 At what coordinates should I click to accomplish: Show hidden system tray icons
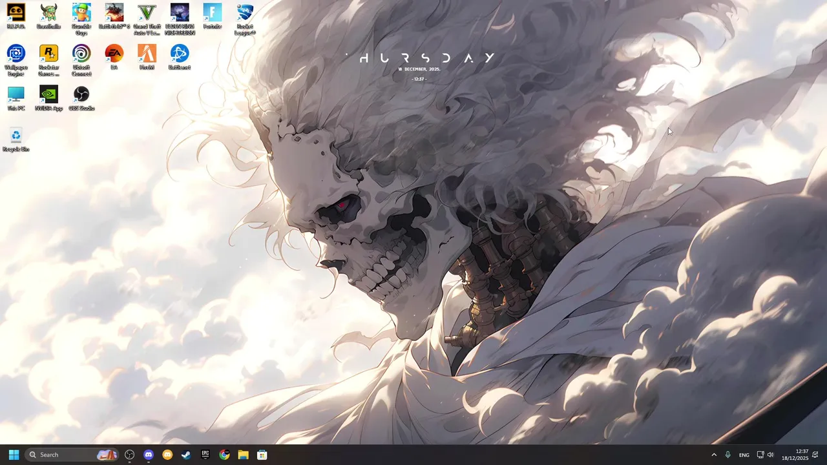pos(714,455)
